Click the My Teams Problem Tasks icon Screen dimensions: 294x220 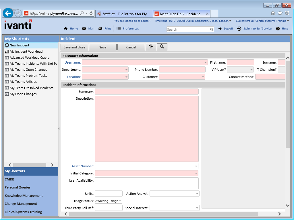pos(7,76)
